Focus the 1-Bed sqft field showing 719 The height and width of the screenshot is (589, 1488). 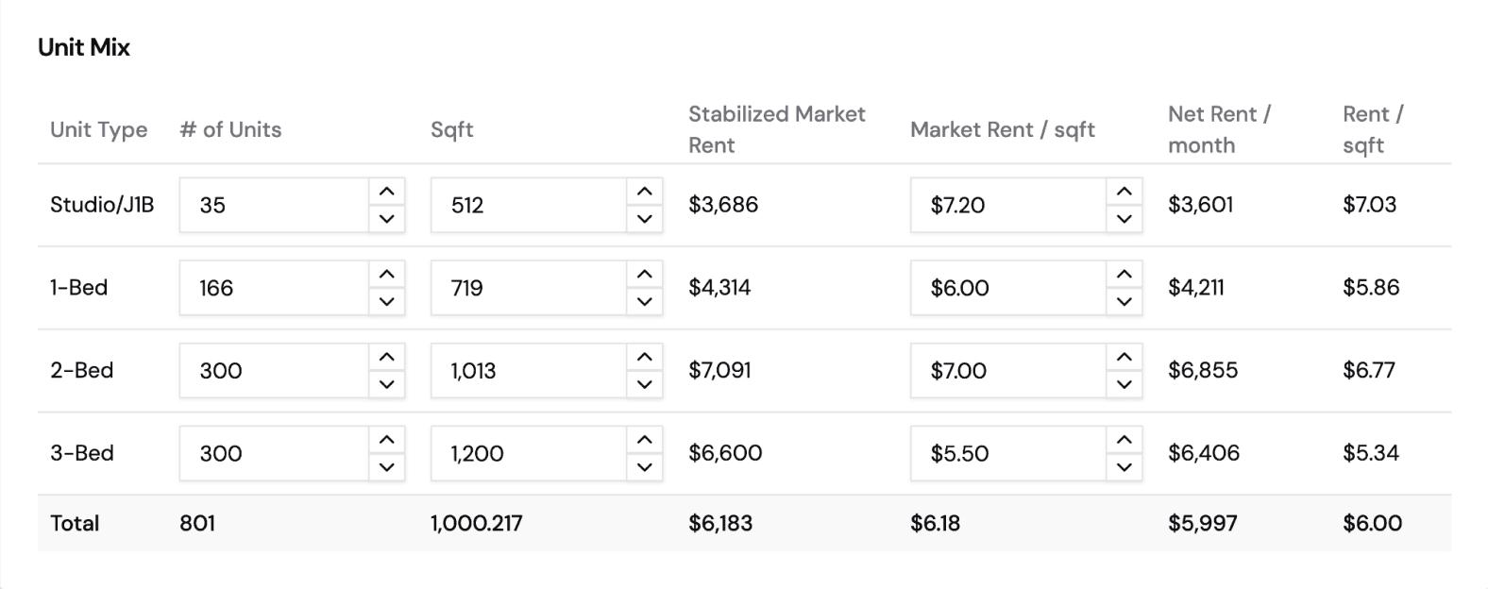[x=529, y=288]
